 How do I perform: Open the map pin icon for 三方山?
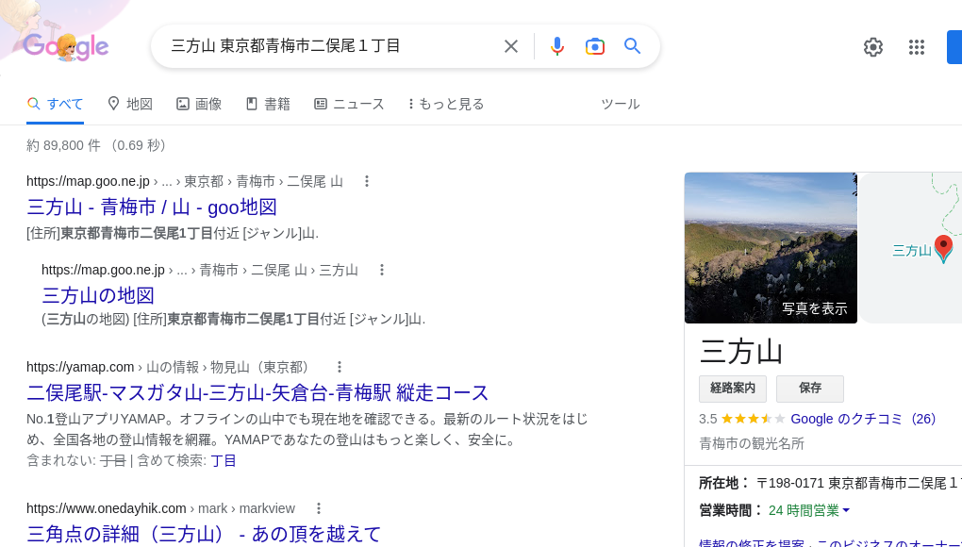point(943,249)
